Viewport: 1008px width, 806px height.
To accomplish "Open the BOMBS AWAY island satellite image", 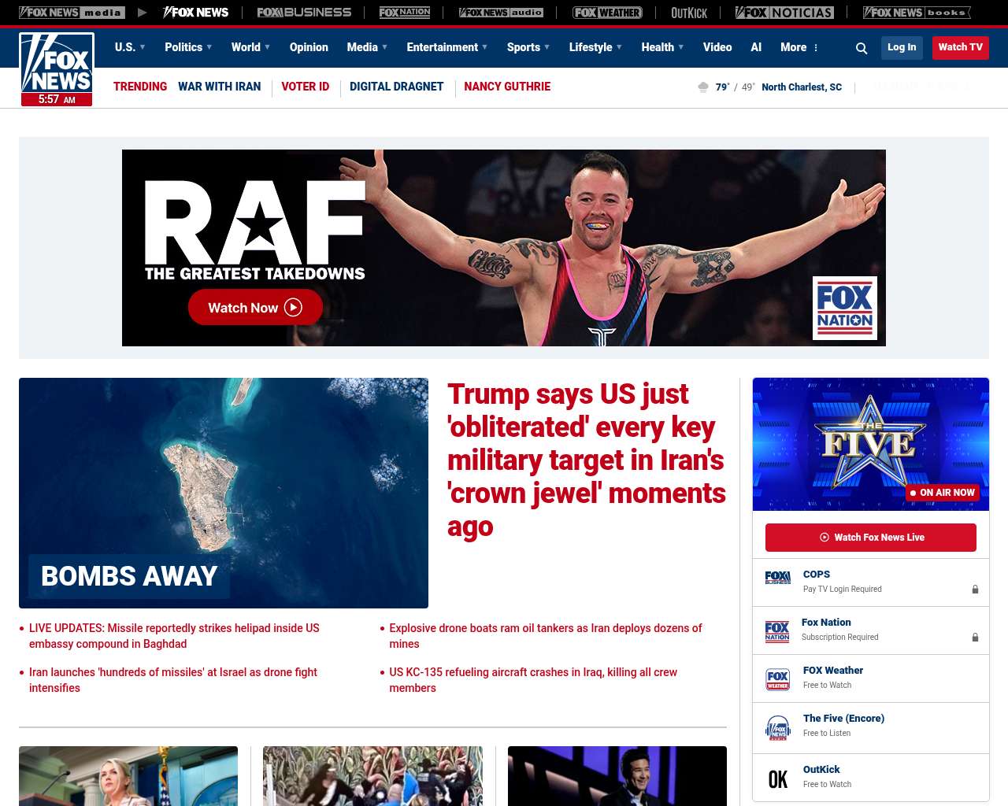I will 224,493.
